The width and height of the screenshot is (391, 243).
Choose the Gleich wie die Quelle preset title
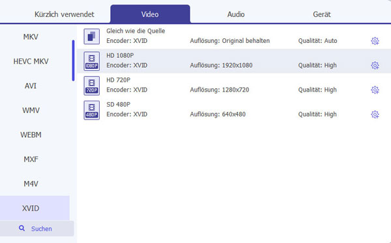point(136,31)
